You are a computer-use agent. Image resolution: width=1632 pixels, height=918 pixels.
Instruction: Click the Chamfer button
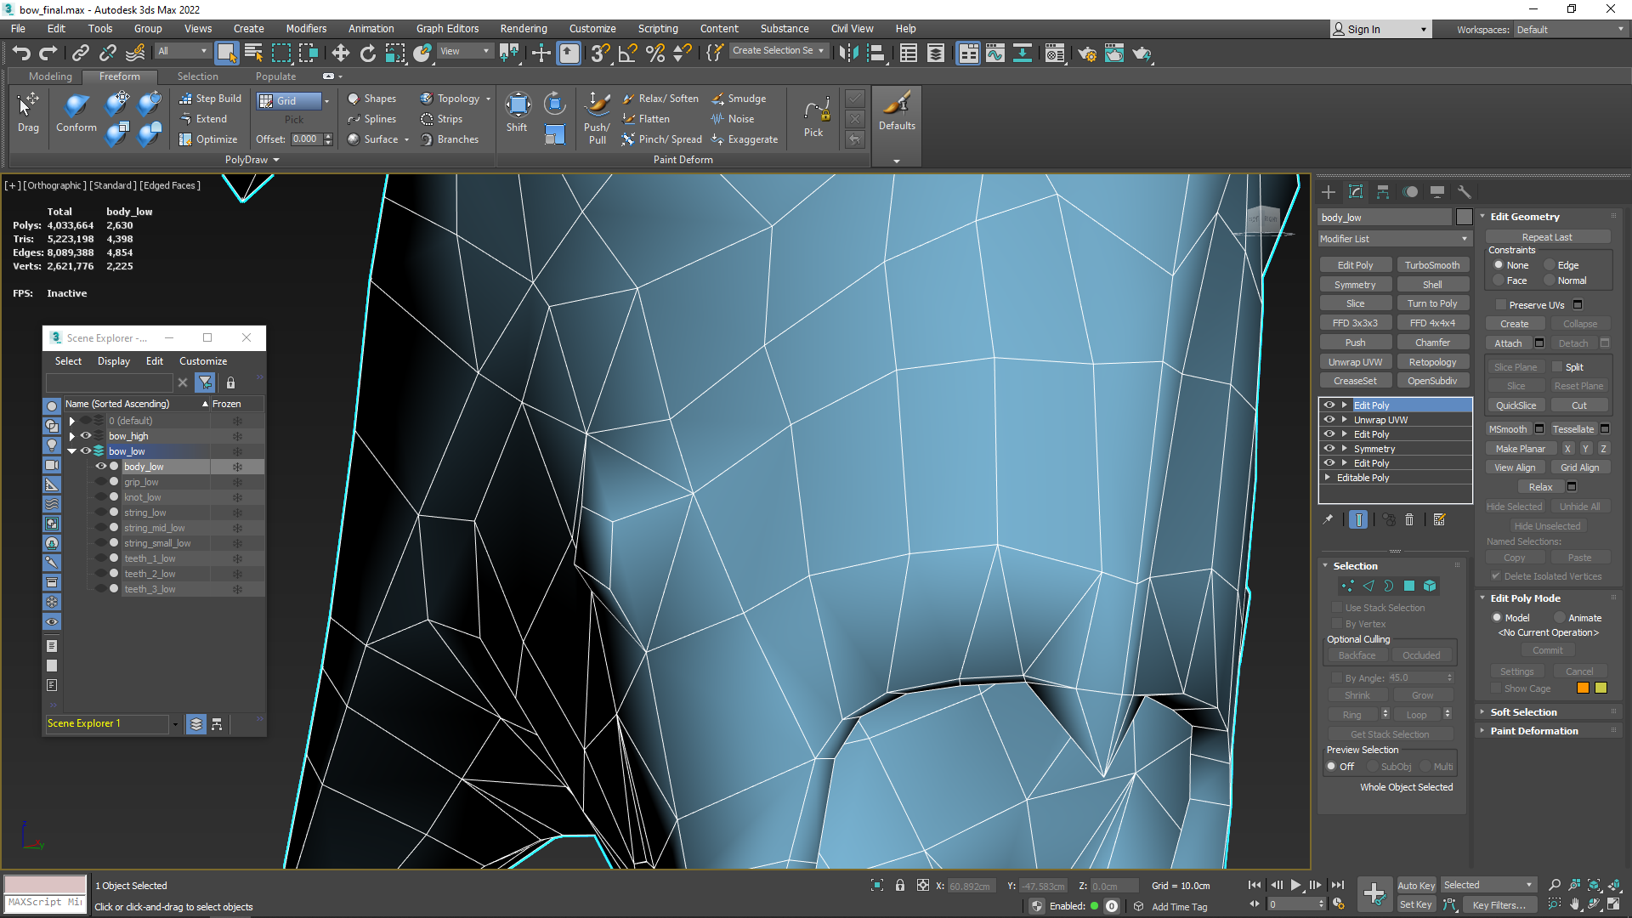point(1432,342)
